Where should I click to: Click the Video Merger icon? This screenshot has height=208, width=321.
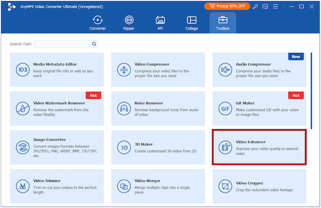pos(124,186)
